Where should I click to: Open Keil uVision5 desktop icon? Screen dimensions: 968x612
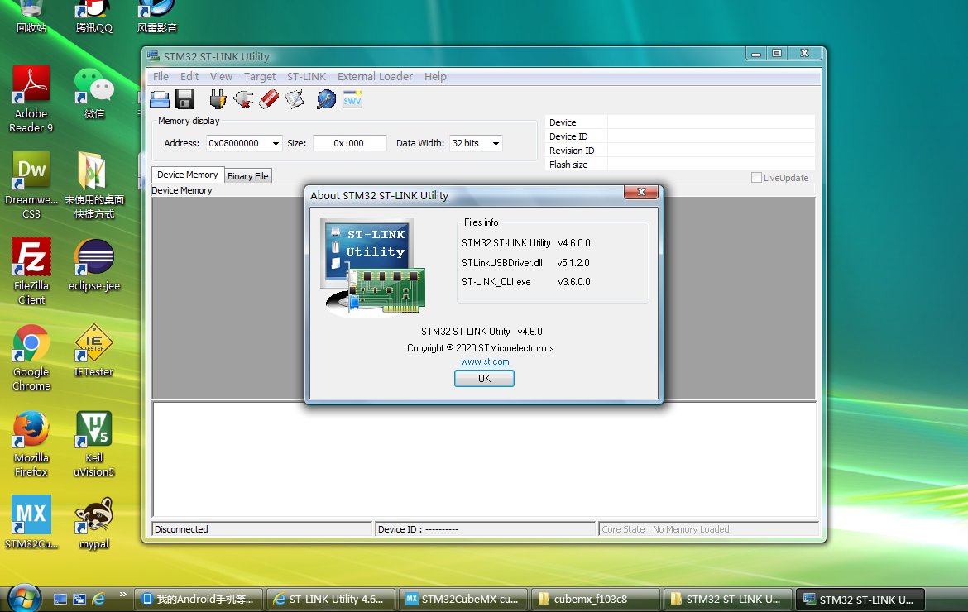(93, 444)
